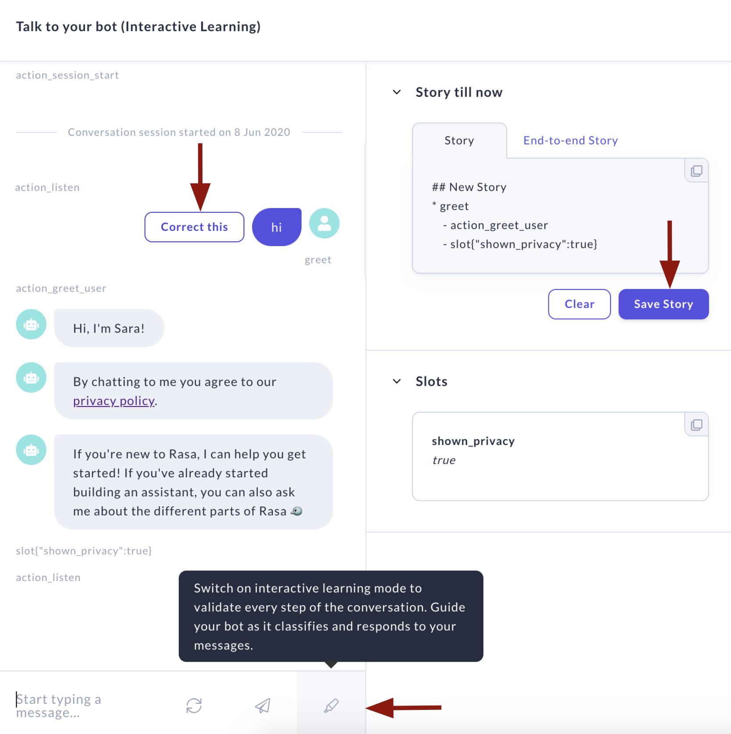Click the bot avatar beside the privacy message
The width and height of the screenshot is (731, 734).
coord(31,377)
